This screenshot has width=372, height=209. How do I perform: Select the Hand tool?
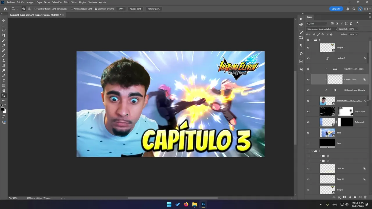point(4,91)
